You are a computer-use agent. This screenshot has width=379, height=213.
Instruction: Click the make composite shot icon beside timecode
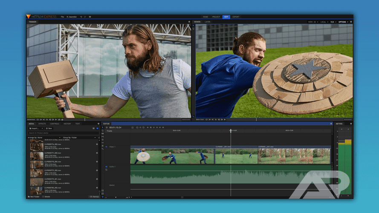pos(133,127)
